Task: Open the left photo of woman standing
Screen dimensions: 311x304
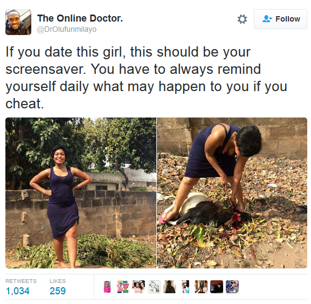Action: [81, 193]
